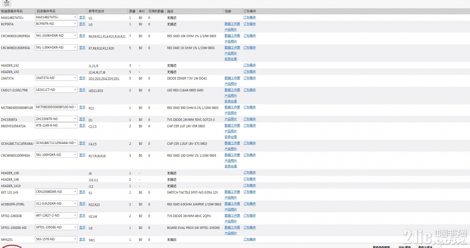Open the BCP56TR-ND catalog number dropdown

[56, 23]
